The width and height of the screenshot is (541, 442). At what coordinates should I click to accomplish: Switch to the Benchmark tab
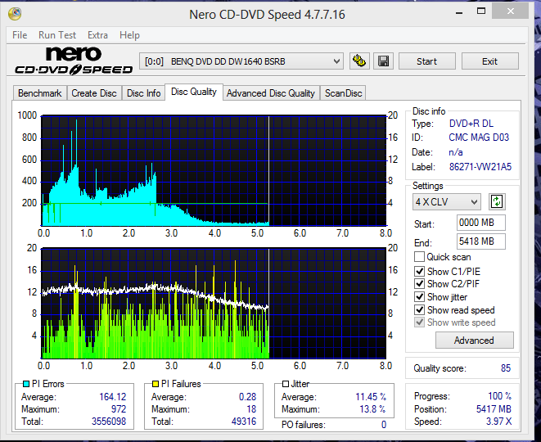pyautogui.click(x=39, y=93)
